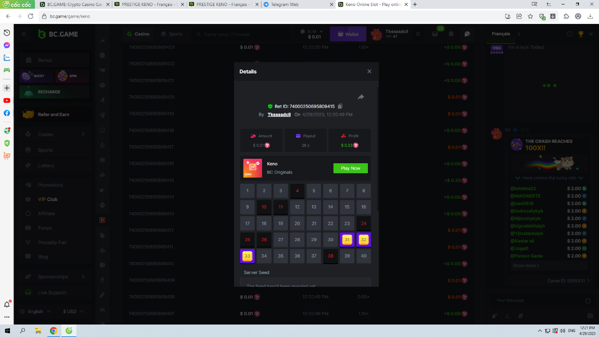Click the share arrow icon in Details
This screenshot has width=599, height=337.
tap(361, 97)
